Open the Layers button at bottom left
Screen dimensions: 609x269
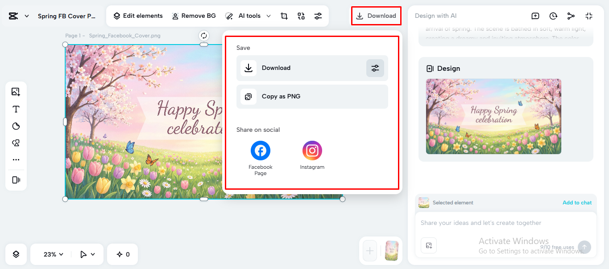tap(16, 254)
